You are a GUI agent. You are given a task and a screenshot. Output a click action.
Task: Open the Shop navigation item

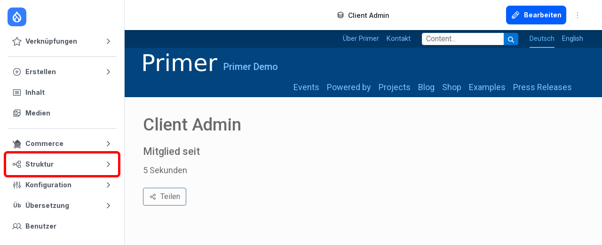pyautogui.click(x=451, y=87)
